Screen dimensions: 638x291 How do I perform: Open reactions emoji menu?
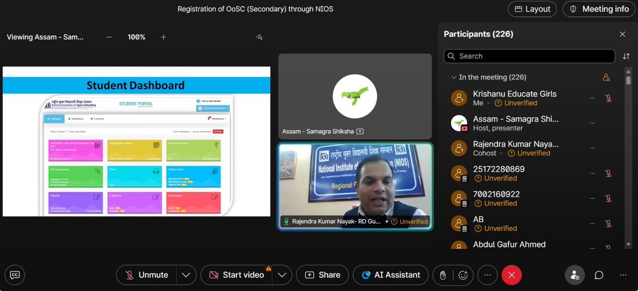(463, 275)
